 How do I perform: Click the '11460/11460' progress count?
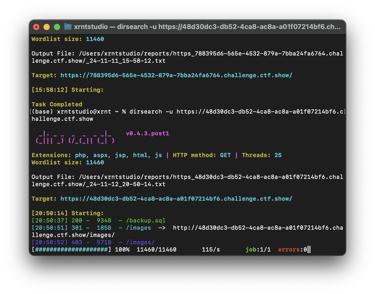pos(157,250)
